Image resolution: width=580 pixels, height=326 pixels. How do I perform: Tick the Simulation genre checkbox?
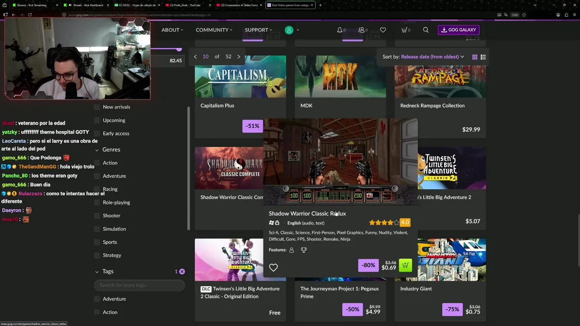pos(97,229)
